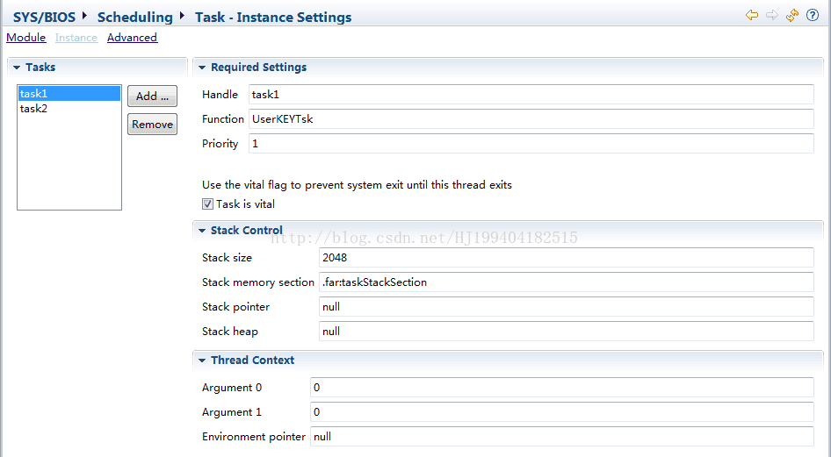Screen dimensions: 831x457
Task: Collapse the Thread Context section
Action: point(202,361)
